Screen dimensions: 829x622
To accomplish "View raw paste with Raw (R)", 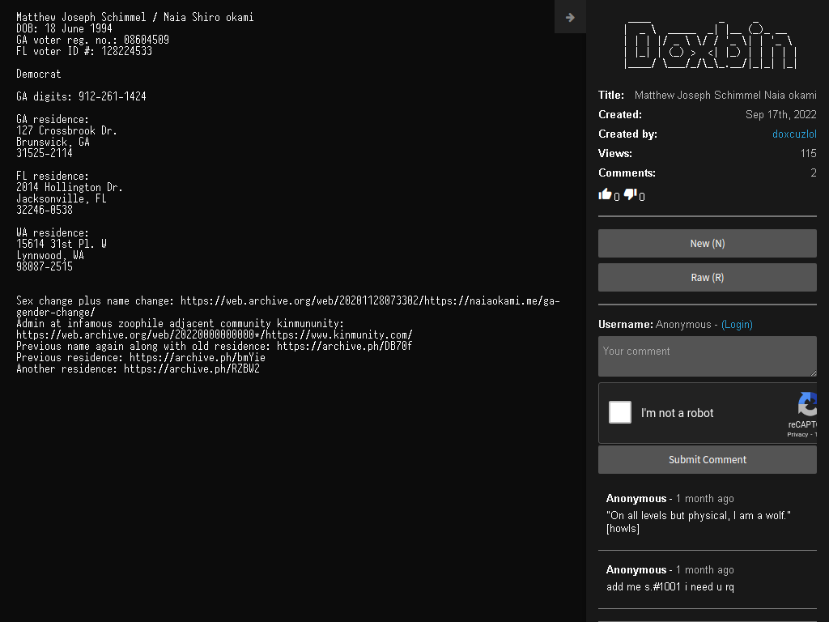I will pyautogui.click(x=708, y=277).
